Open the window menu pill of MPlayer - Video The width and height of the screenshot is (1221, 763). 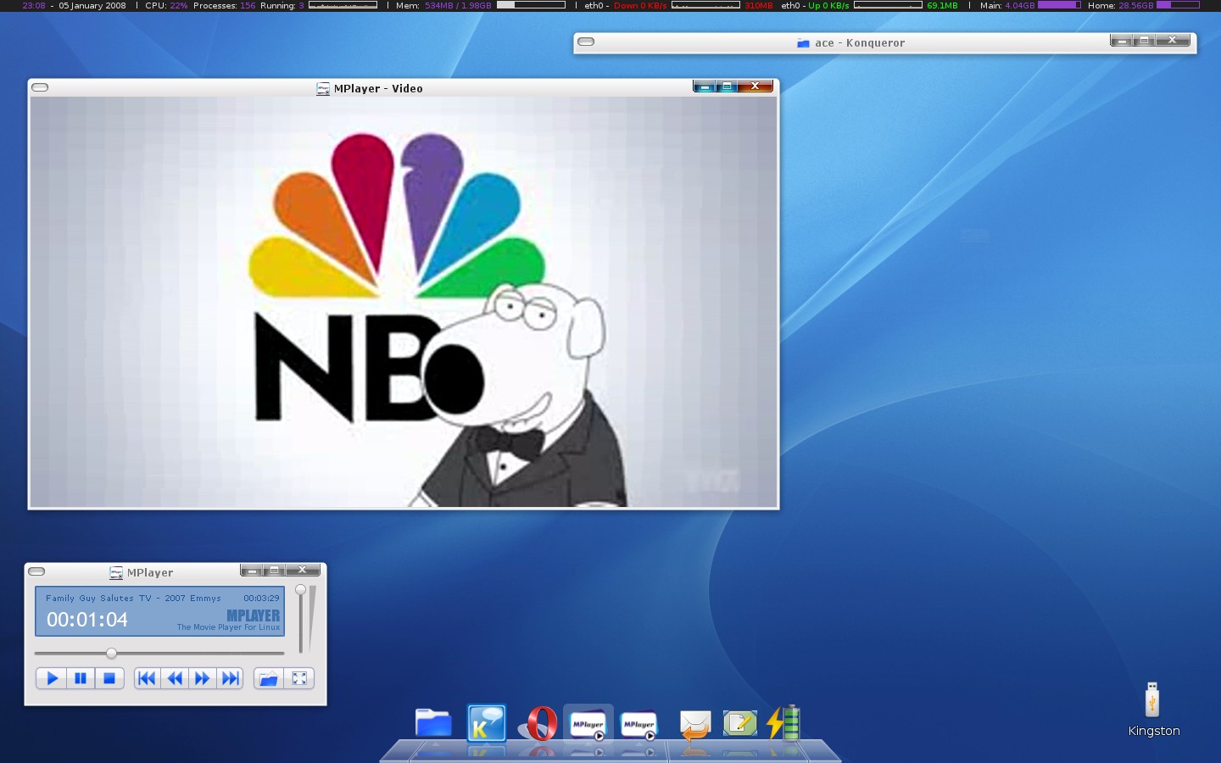pos(40,87)
